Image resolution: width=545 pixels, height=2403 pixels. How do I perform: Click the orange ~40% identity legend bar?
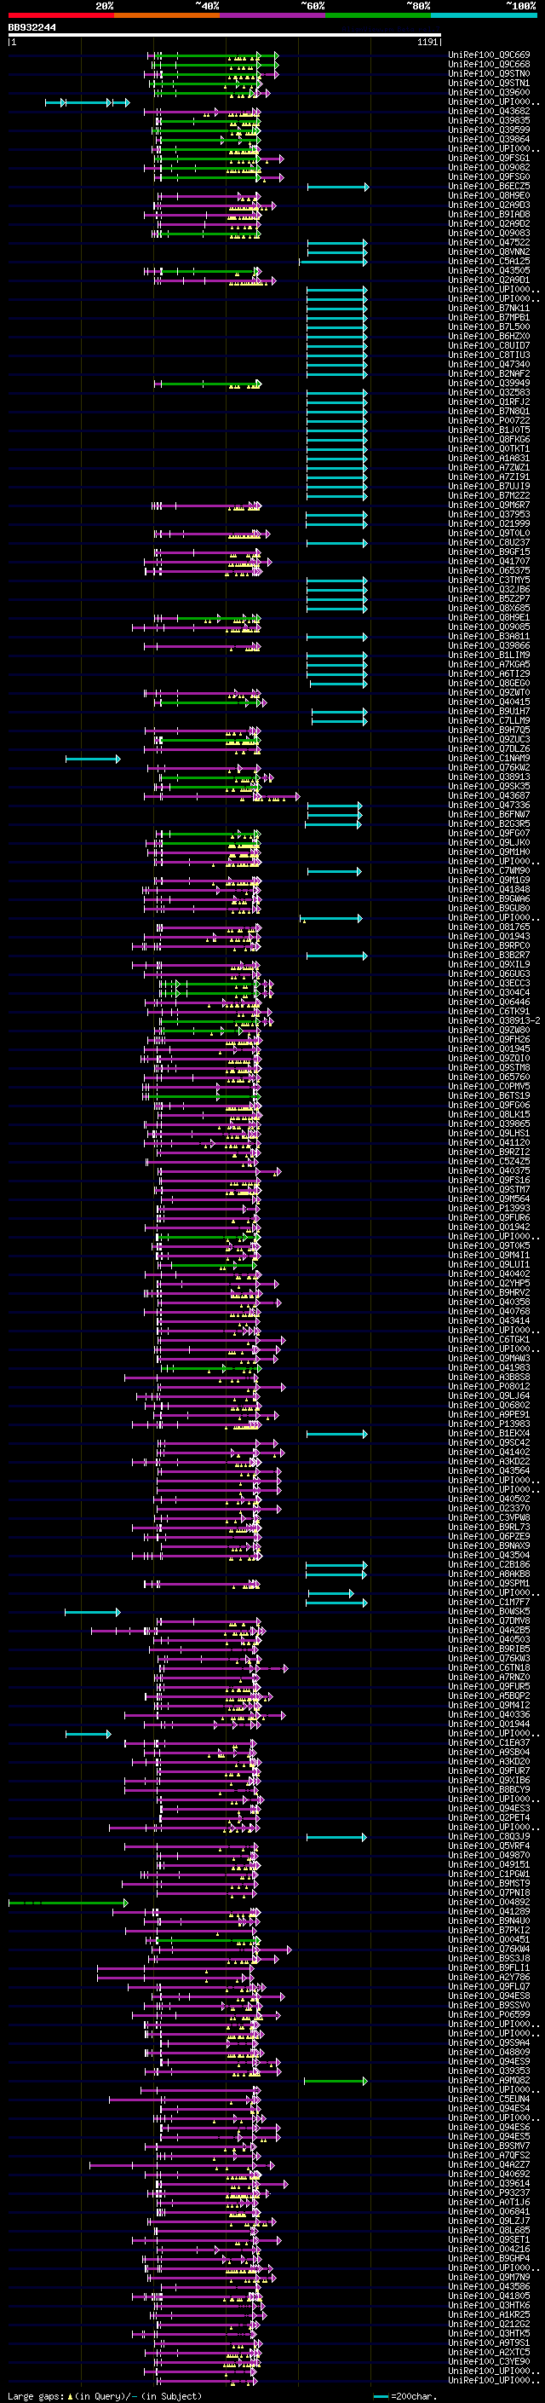coord(167,15)
